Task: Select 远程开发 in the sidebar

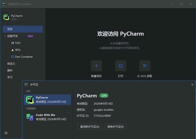Action: coord(12,36)
